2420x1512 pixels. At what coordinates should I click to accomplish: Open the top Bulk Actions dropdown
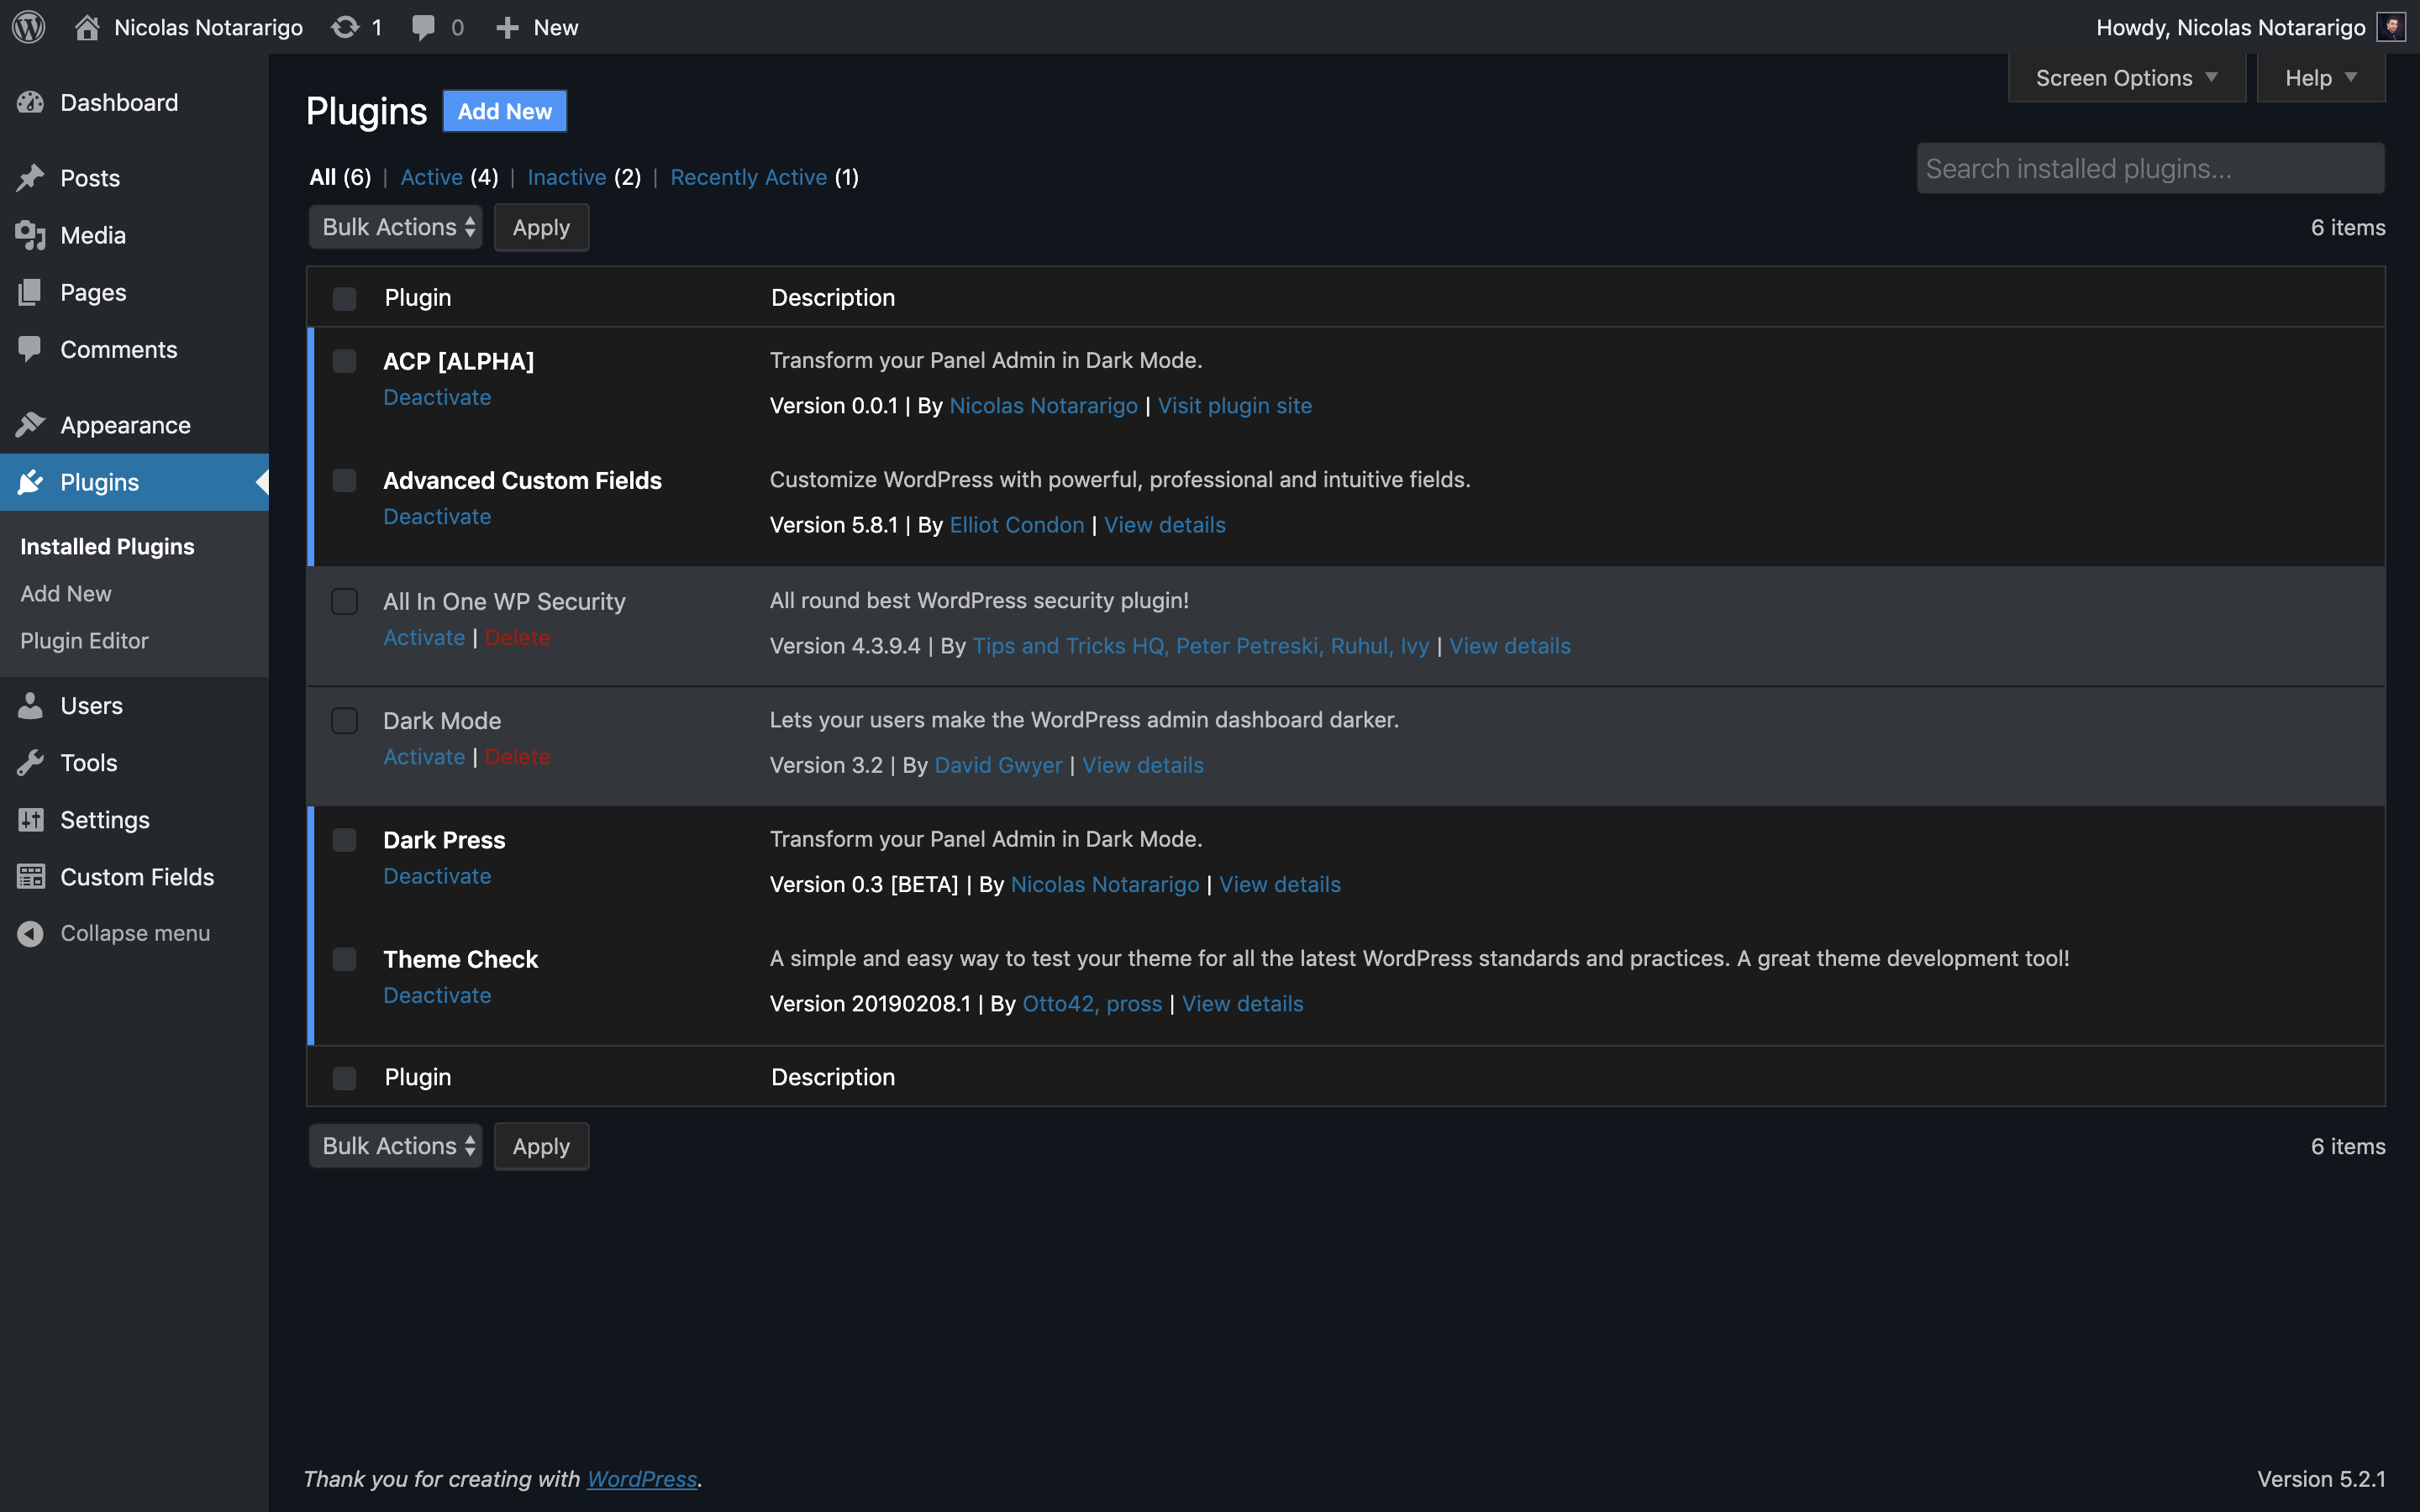pyautogui.click(x=396, y=227)
